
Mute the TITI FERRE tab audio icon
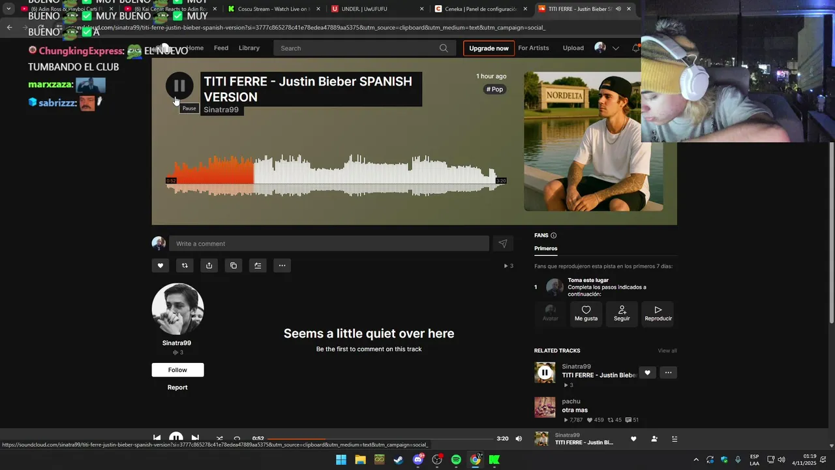(x=618, y=9)
